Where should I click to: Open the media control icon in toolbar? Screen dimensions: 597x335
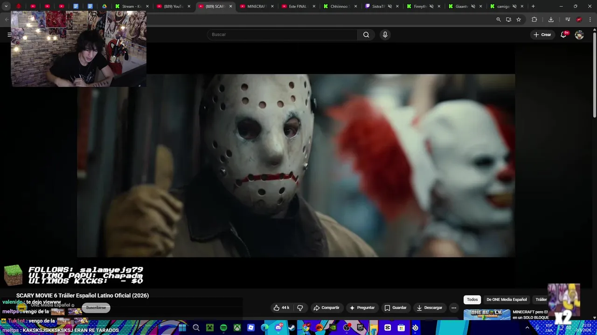click(568, 20)
